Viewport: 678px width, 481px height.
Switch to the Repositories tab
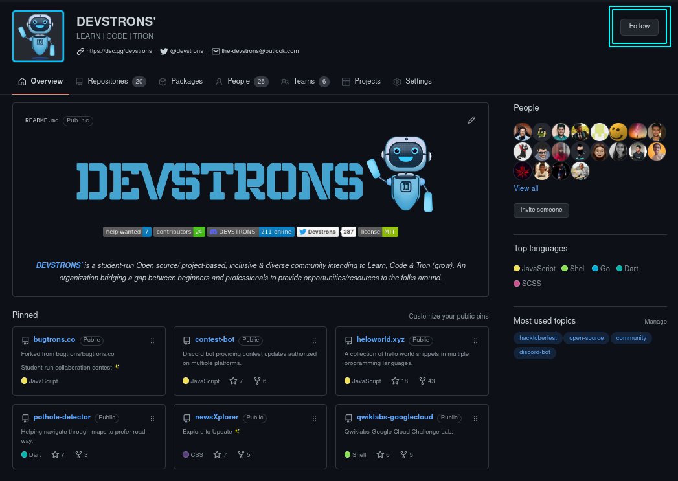(111, 82)
